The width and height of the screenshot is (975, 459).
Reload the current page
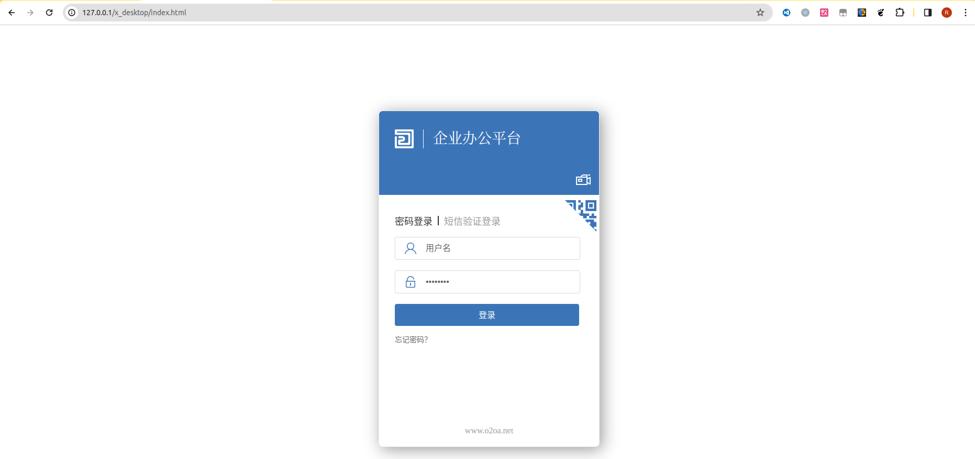coord(49,13)
